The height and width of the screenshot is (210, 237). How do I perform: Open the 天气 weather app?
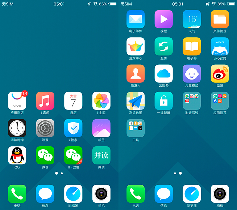click(192, 19)
